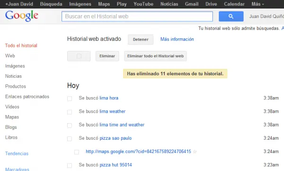Open the 'Más información' link
This screenshot has width=284, height=171.
[177, 39]
